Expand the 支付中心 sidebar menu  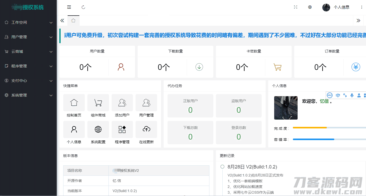[x=28, y=81]
